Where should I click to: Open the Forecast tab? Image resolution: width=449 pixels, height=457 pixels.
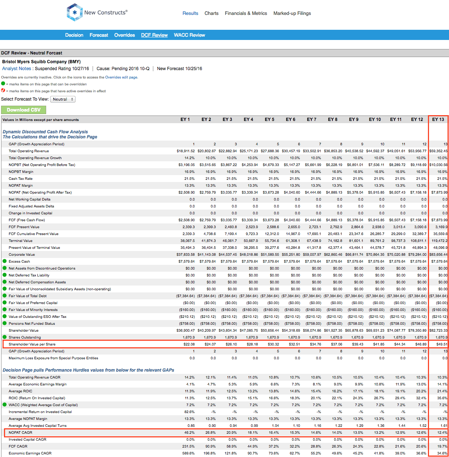tap(98, 35)
